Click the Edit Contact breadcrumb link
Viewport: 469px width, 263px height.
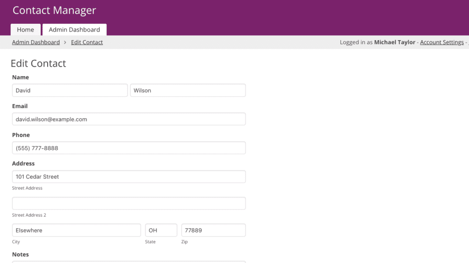tap(87, 42)
